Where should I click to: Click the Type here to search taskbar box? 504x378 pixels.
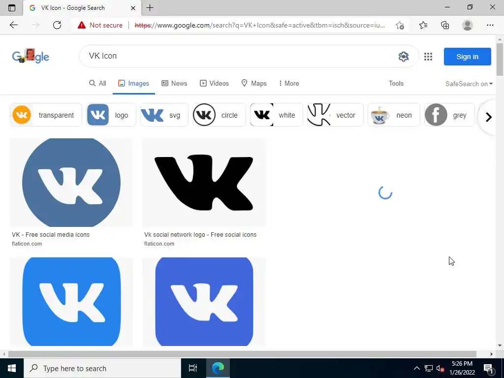click(x=102, y=368)
